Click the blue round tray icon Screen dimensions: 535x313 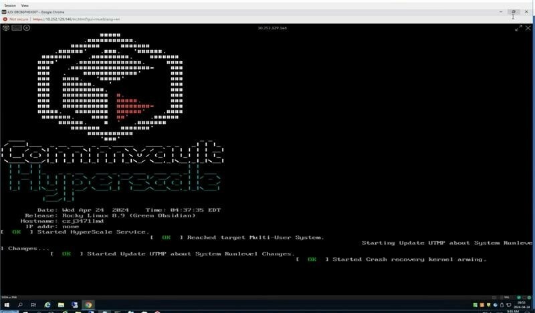(496, 305)
